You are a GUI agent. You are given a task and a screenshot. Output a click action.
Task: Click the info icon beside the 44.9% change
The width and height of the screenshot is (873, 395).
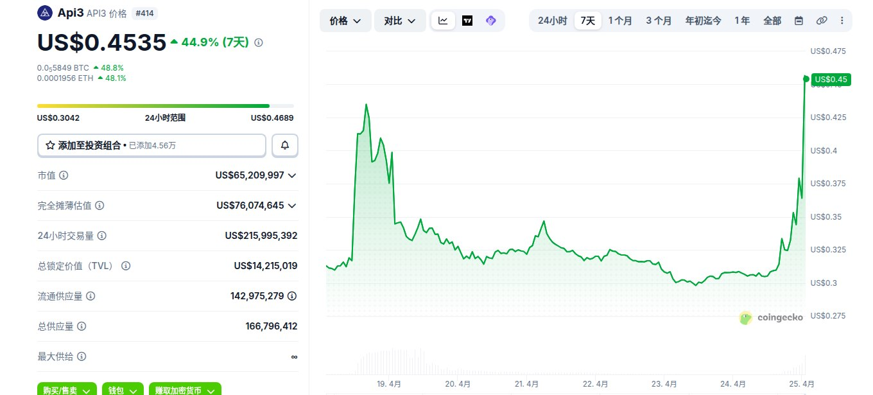(259, 42)
